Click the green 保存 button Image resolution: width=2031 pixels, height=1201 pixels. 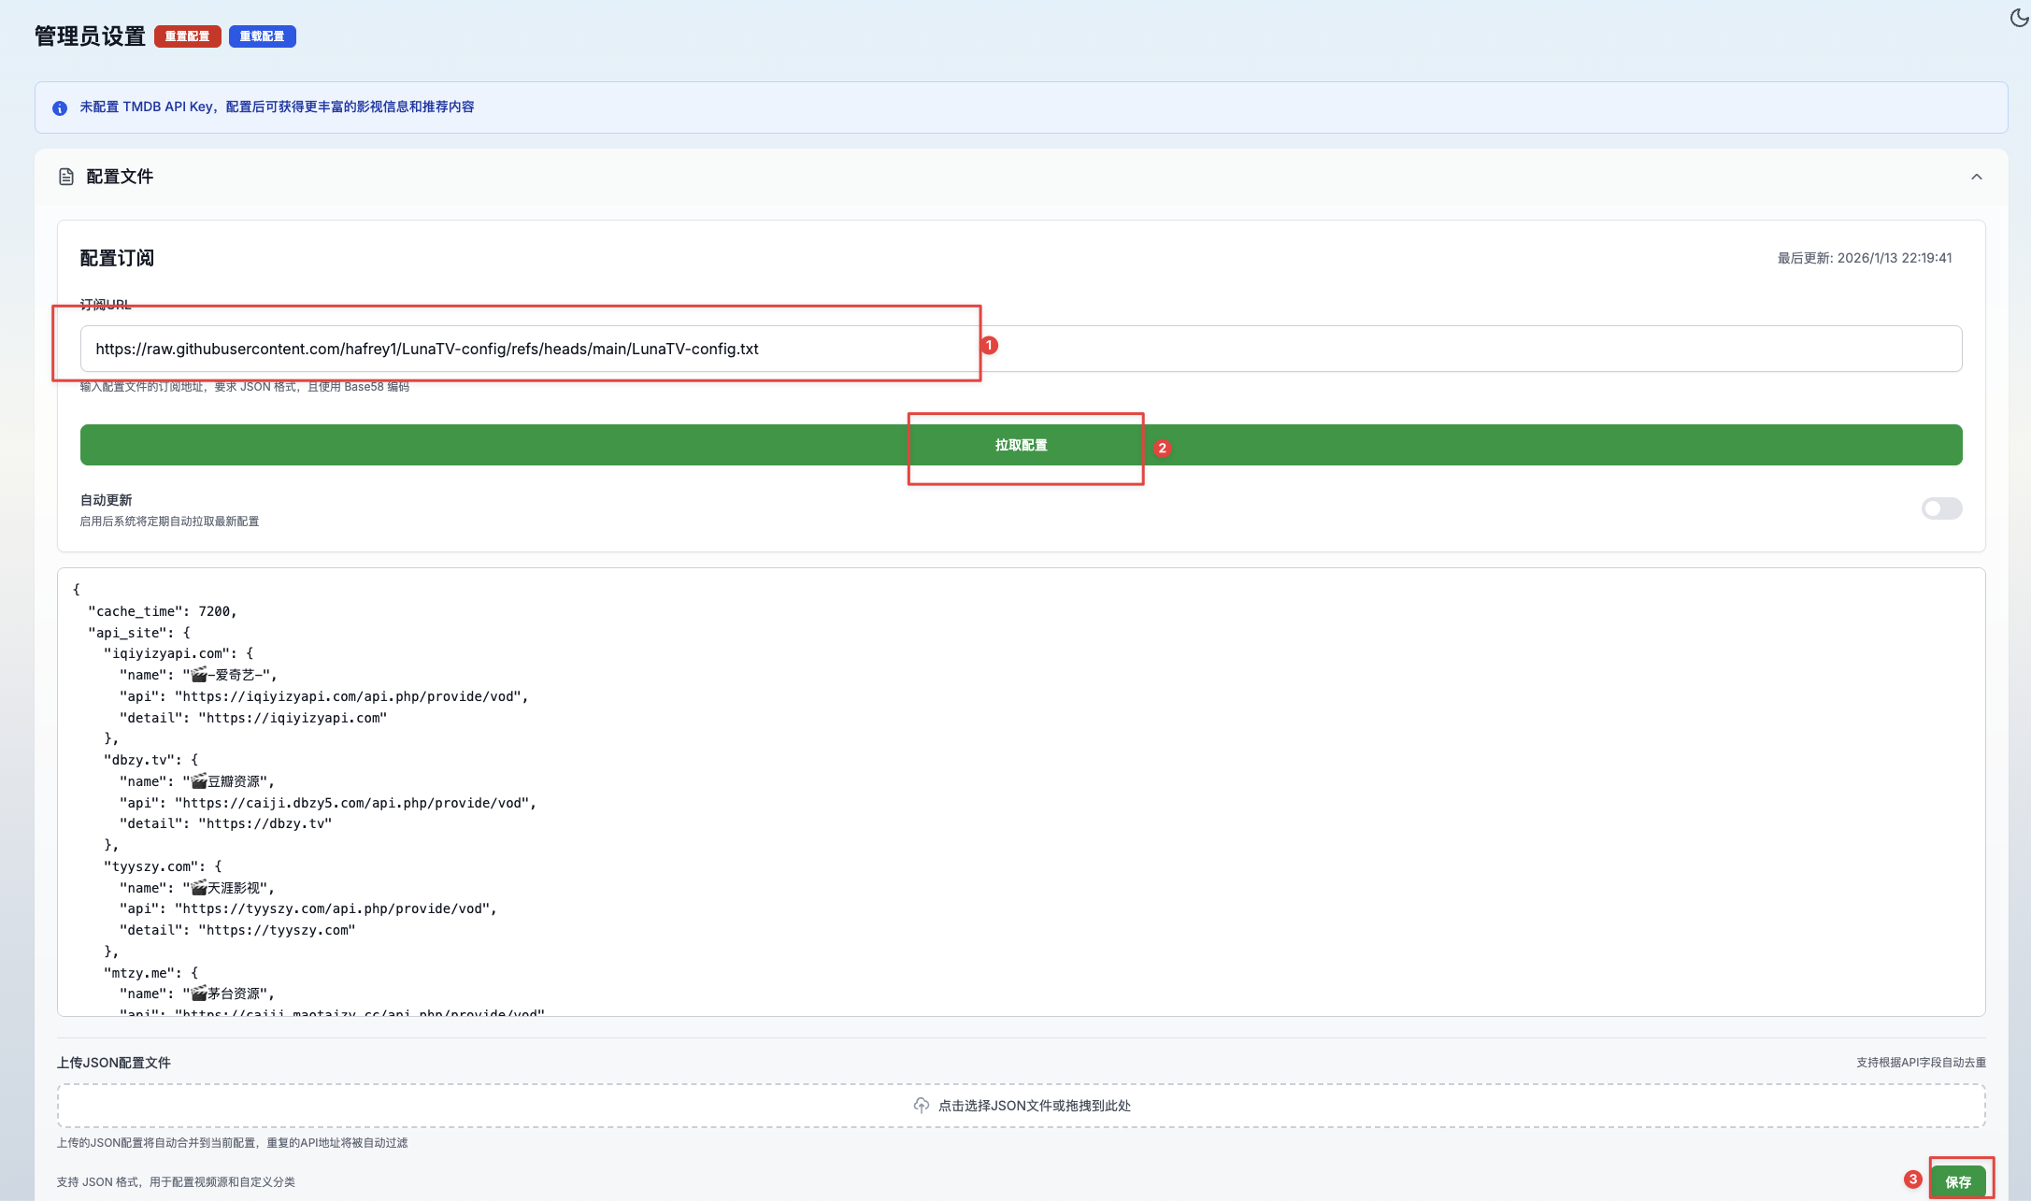pos(1958,1181)
